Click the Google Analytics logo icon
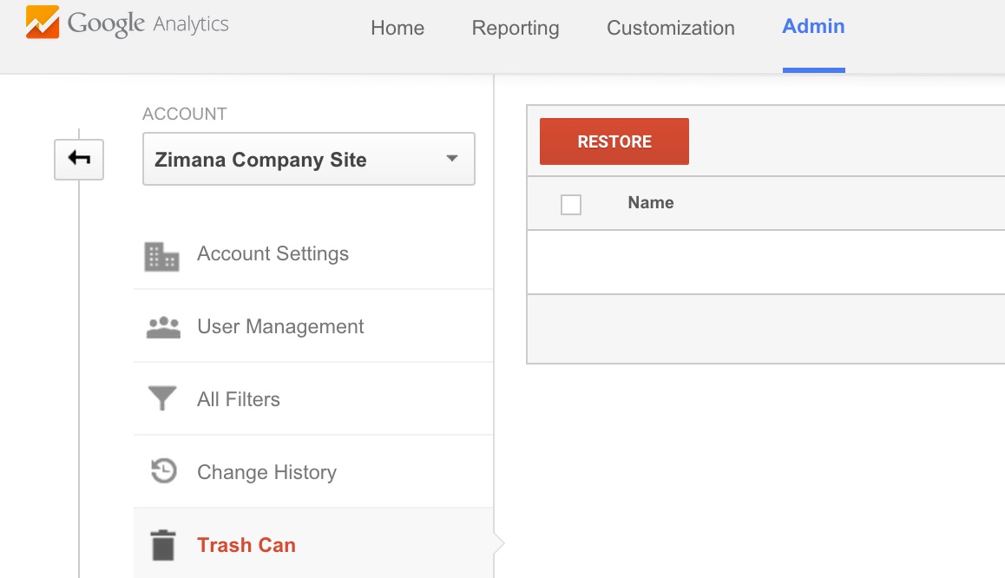 [x=43, y=23]
